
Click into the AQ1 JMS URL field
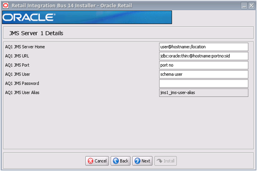pyautogui.click(x=203, y=56)
